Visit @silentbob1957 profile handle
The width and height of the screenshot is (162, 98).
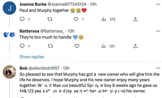44,68
